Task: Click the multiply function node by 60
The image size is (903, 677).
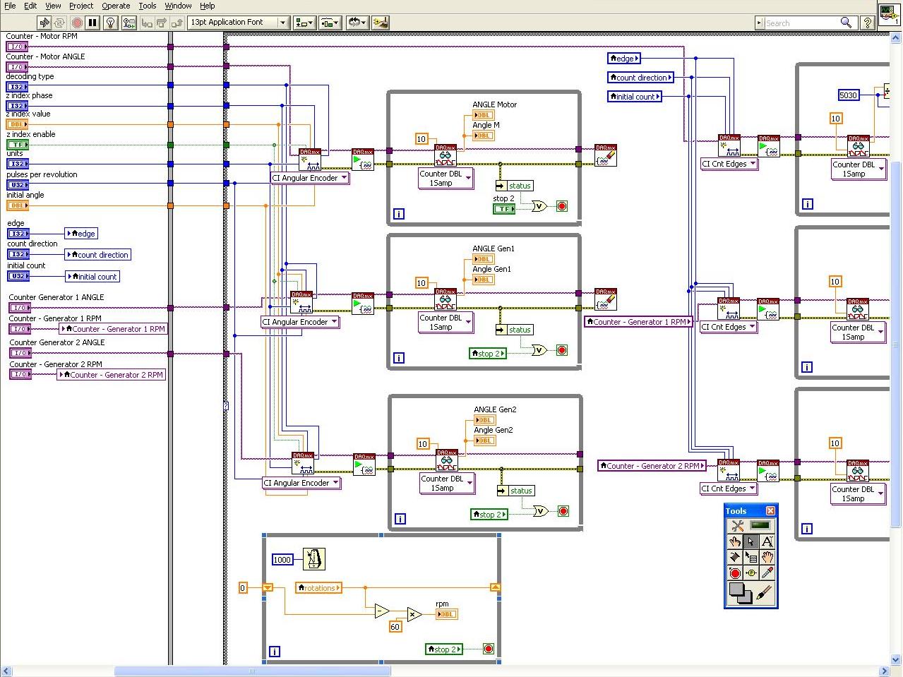Action: (x=414, y=615)
